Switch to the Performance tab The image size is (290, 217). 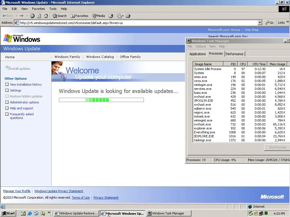tap(234, 54)
